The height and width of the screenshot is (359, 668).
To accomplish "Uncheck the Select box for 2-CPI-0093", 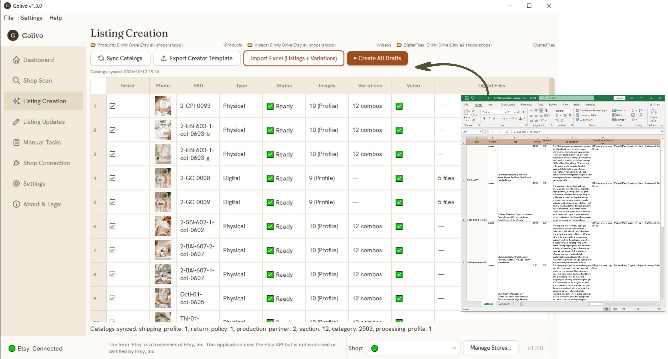I will point(112,106).
